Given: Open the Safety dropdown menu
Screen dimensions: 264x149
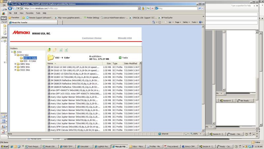Looking at the screenshot, I should (186, 22).
